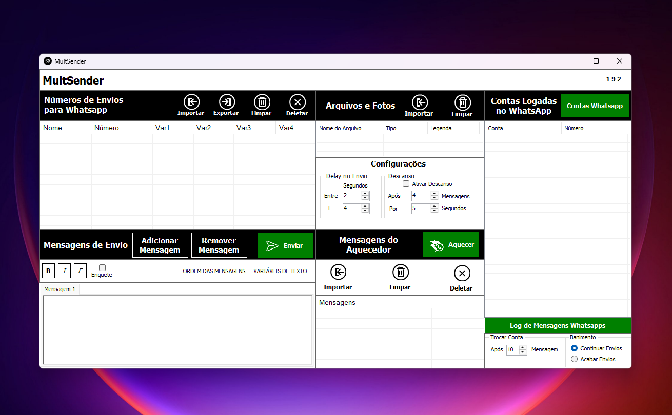Click the Exportar numbers icon
The width and height of the screenshot is (672, 415).
[226, 101]
